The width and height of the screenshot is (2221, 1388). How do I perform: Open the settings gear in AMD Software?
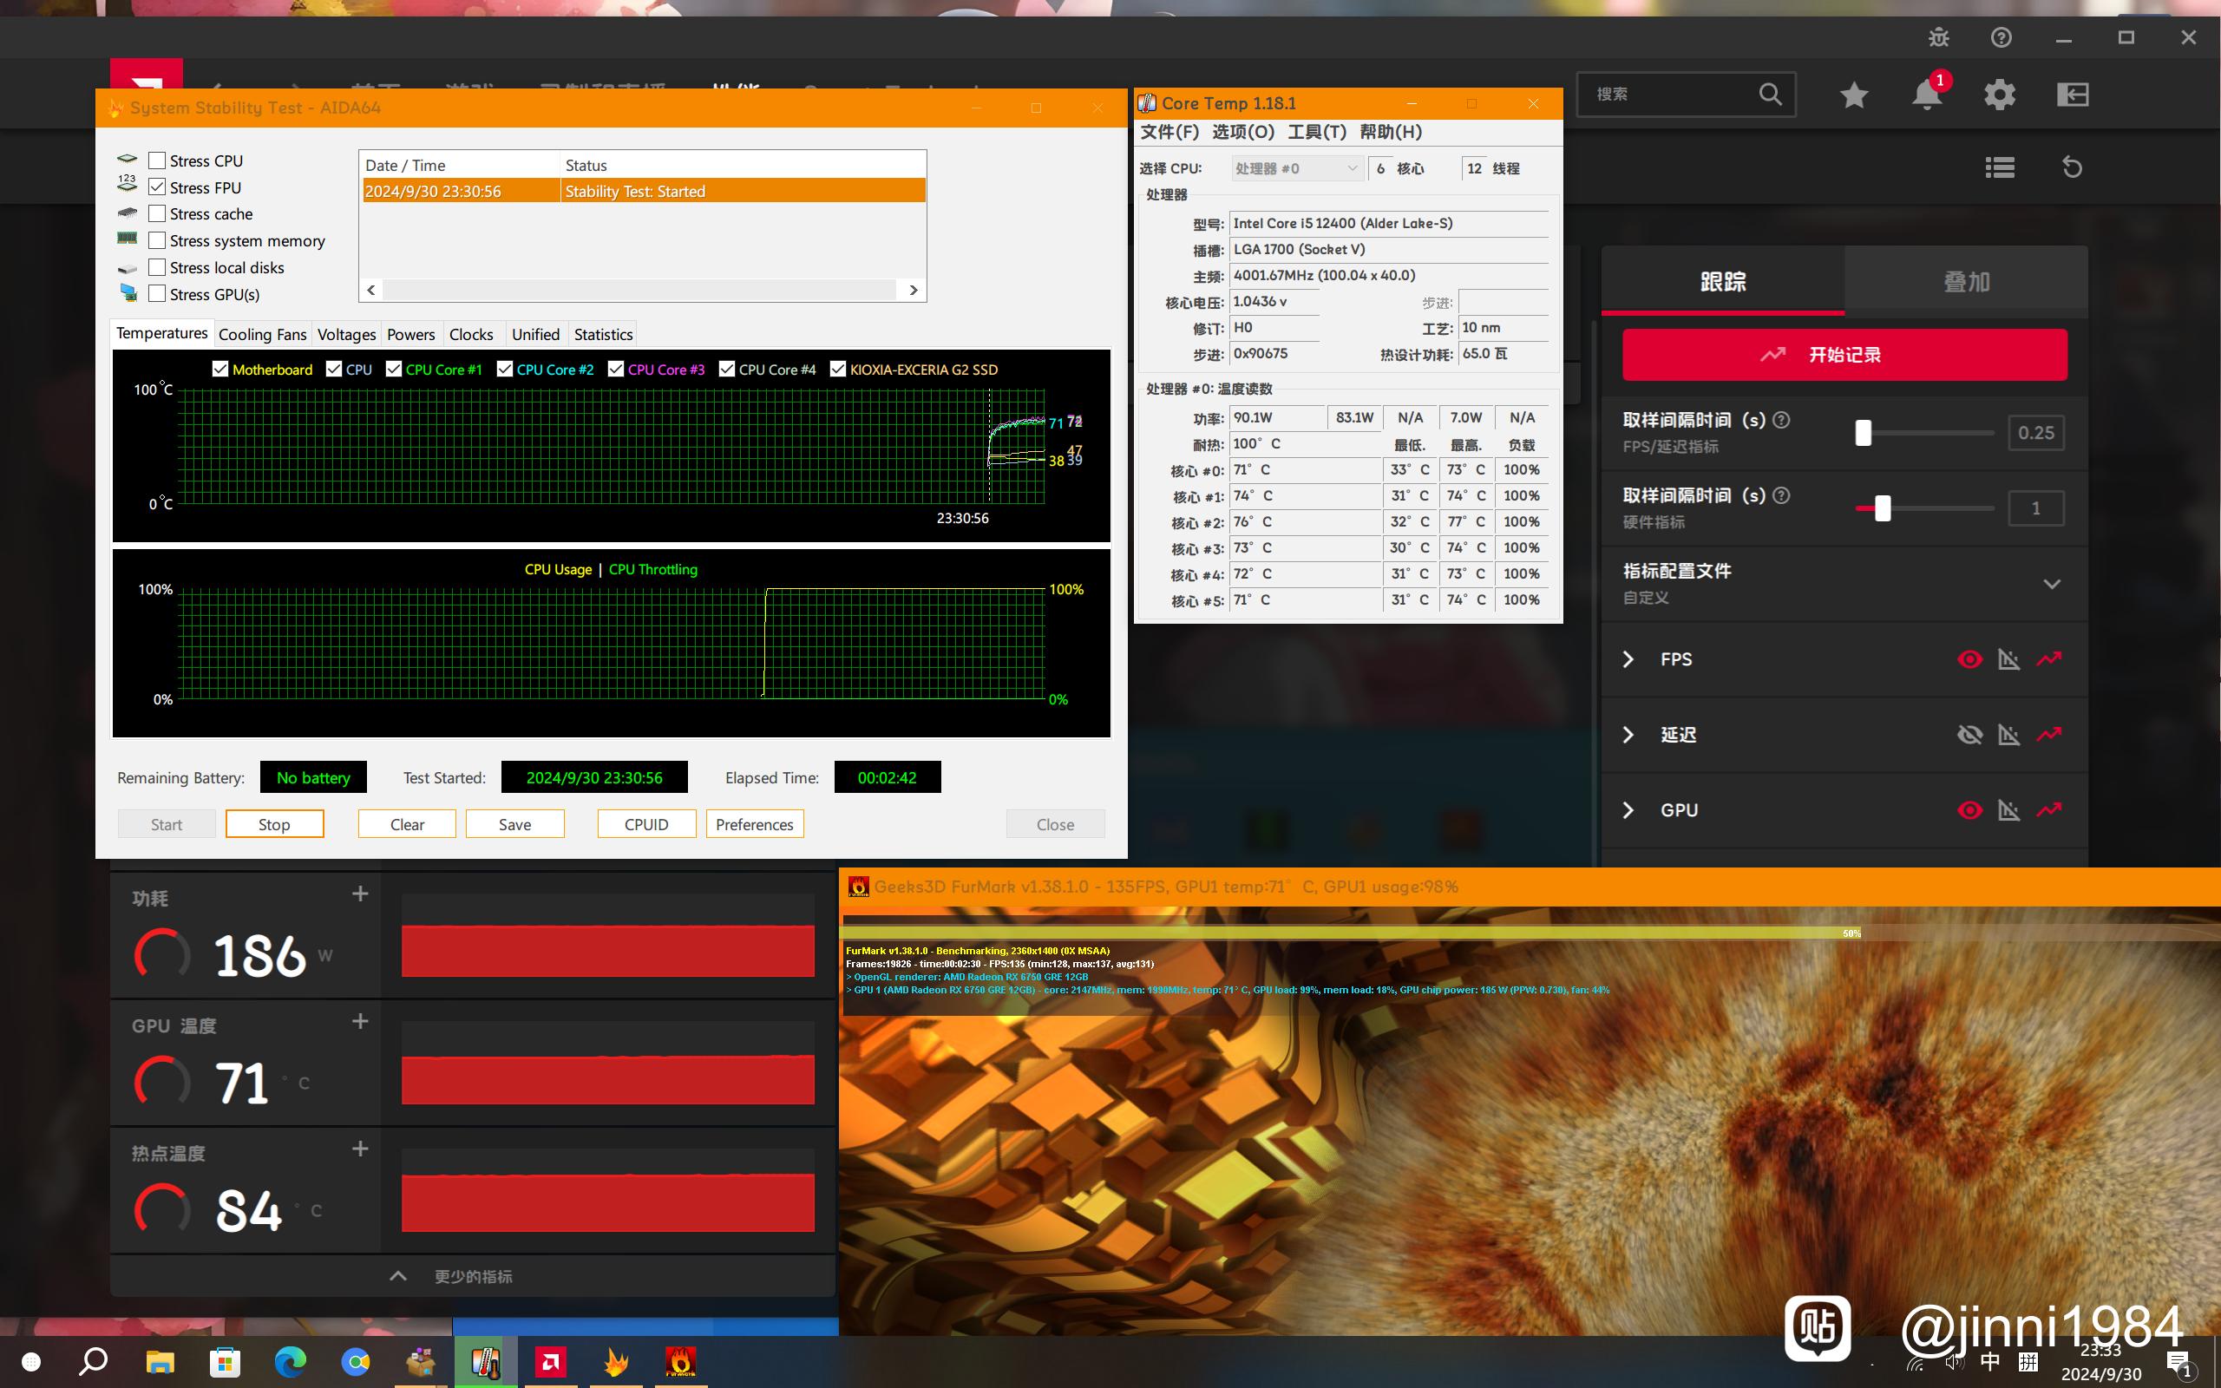click(x=2000, y=95)
